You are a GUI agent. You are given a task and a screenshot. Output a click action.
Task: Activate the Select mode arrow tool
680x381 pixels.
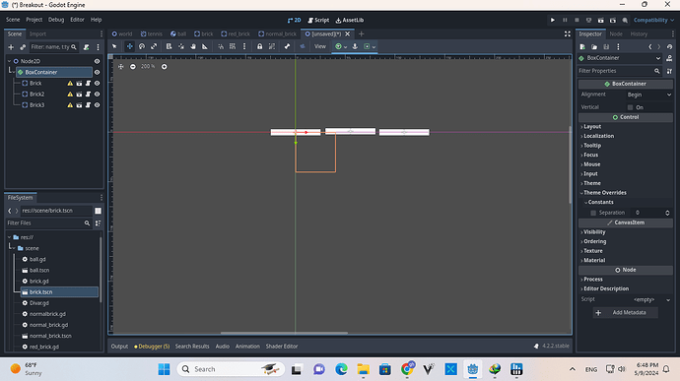coord(114,46)
